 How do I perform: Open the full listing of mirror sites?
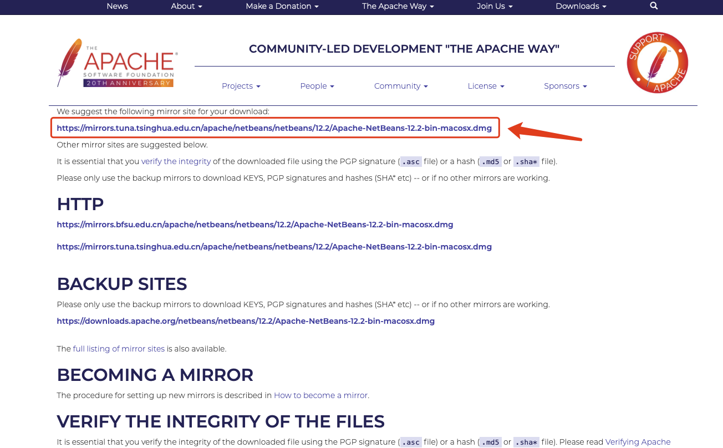(119, 349)
